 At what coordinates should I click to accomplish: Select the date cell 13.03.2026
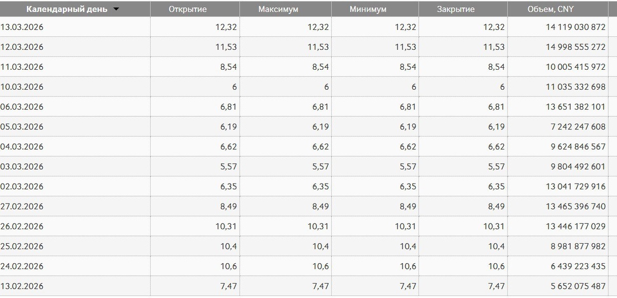tap(22, 27)
